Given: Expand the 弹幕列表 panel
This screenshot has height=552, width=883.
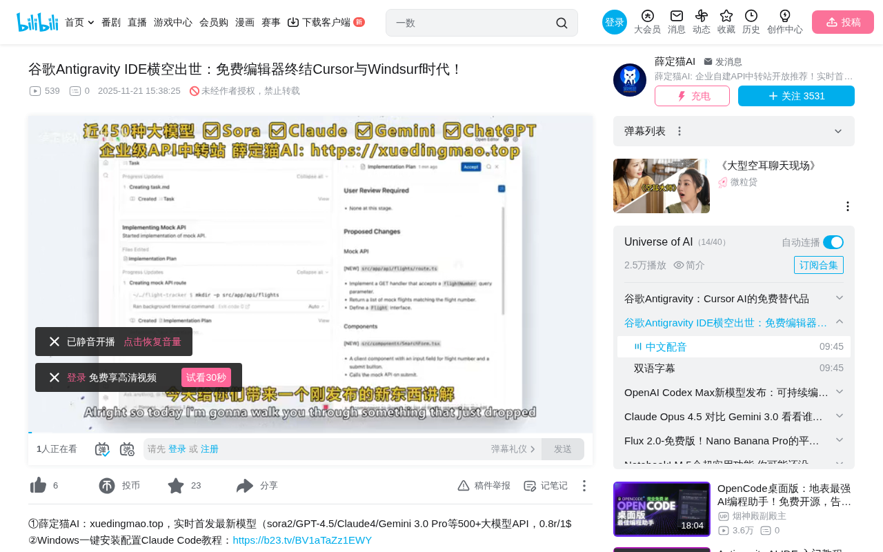Looking at the screenshot, I should point(838,131).
